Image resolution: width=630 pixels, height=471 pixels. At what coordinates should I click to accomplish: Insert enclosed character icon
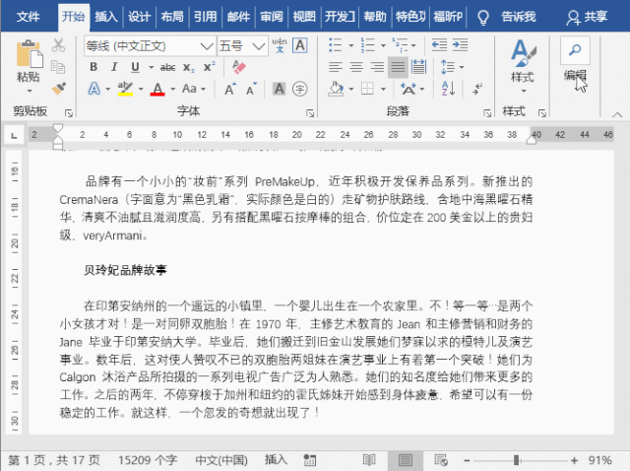pyautogui.click(x=299, y=89)
